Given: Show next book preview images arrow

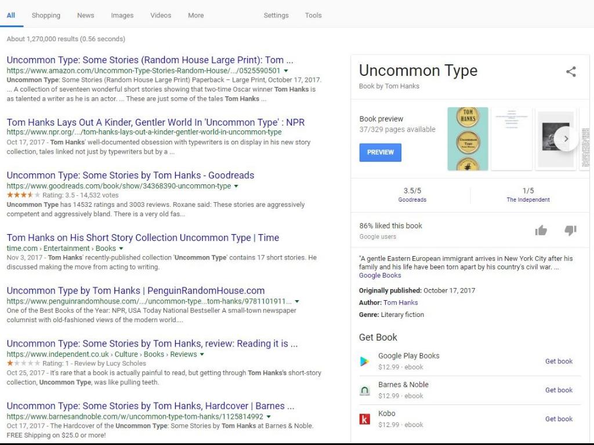Looking at the screenshot, I should point(566,139).
